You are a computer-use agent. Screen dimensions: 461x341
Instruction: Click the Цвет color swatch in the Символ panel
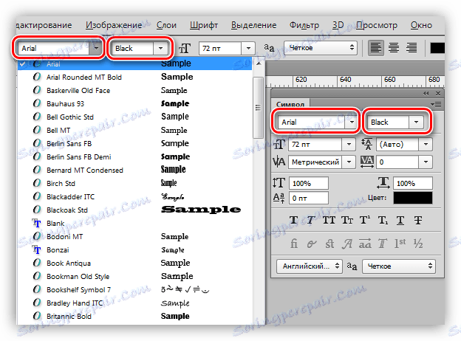click(413, 198)
